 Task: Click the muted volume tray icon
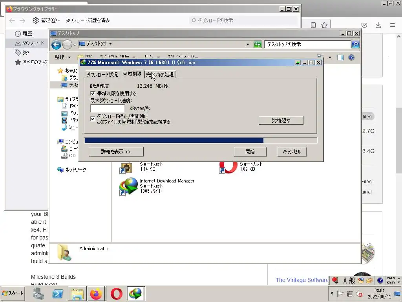point(359,294)
